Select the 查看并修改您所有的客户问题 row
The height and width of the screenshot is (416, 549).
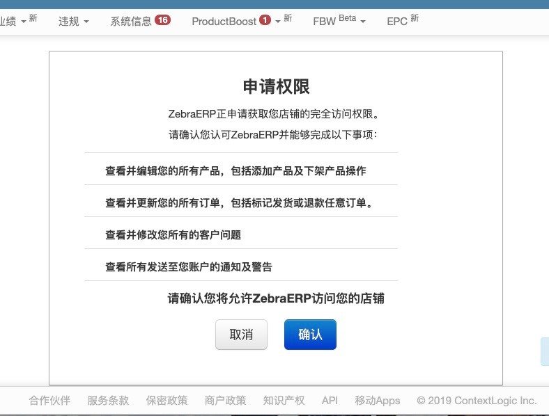(173, 235)
